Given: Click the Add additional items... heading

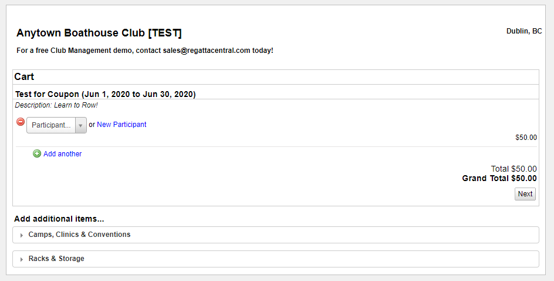Looking at the screenshot, I should [59, 219].
